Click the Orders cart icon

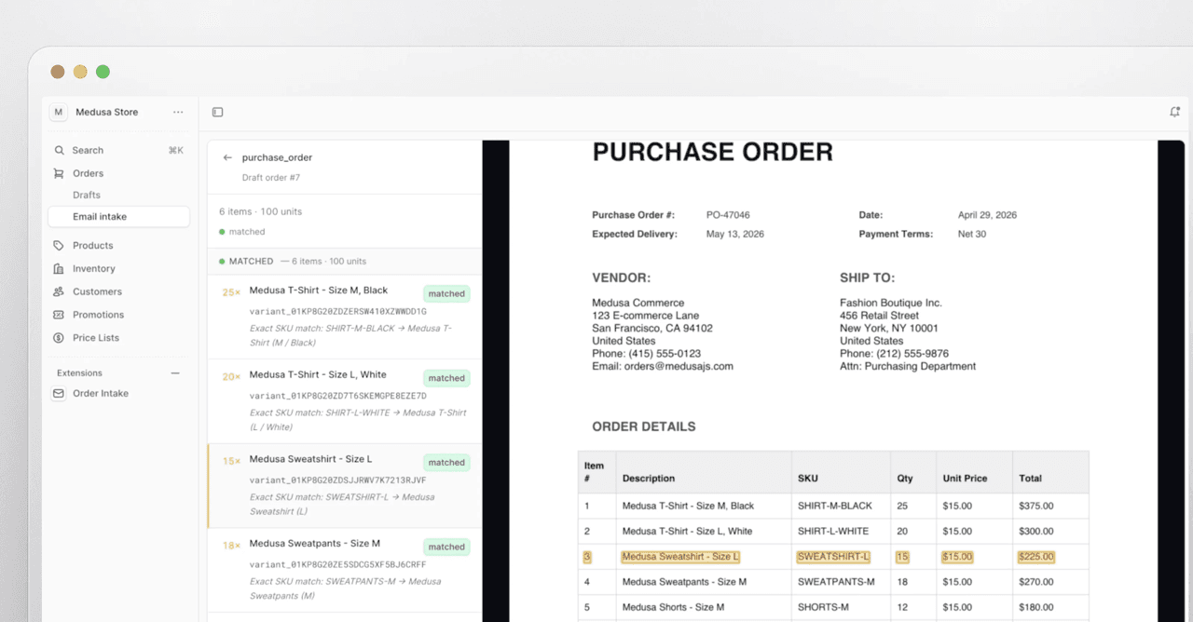pyautogui.click(x=59, y=173)
